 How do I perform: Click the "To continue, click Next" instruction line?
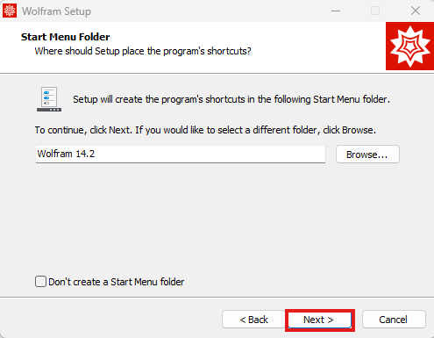tap(205, 130)
